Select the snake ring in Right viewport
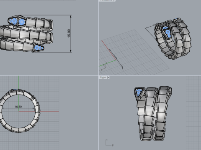 coord(153,113)
